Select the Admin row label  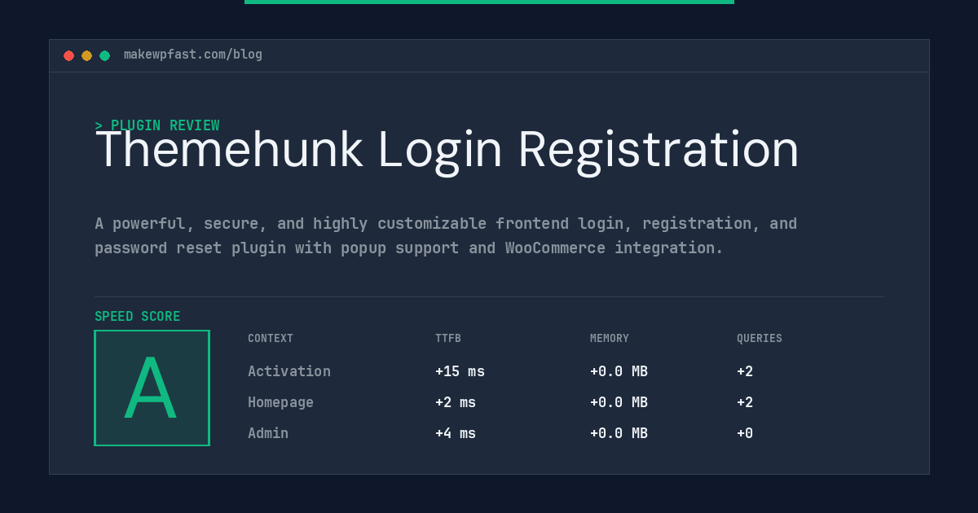click(268, 433)
